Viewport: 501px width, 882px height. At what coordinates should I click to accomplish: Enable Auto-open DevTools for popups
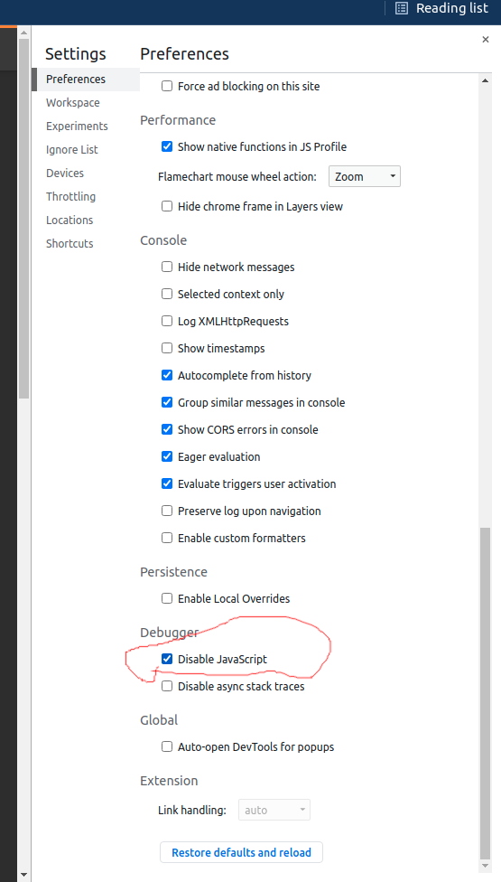[167, 747]
